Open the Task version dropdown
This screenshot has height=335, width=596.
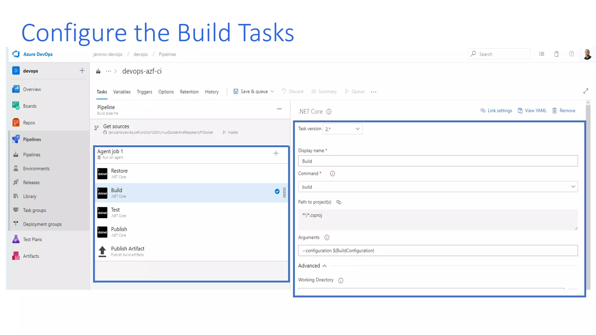pyautogui.click(x=343, y=129)
